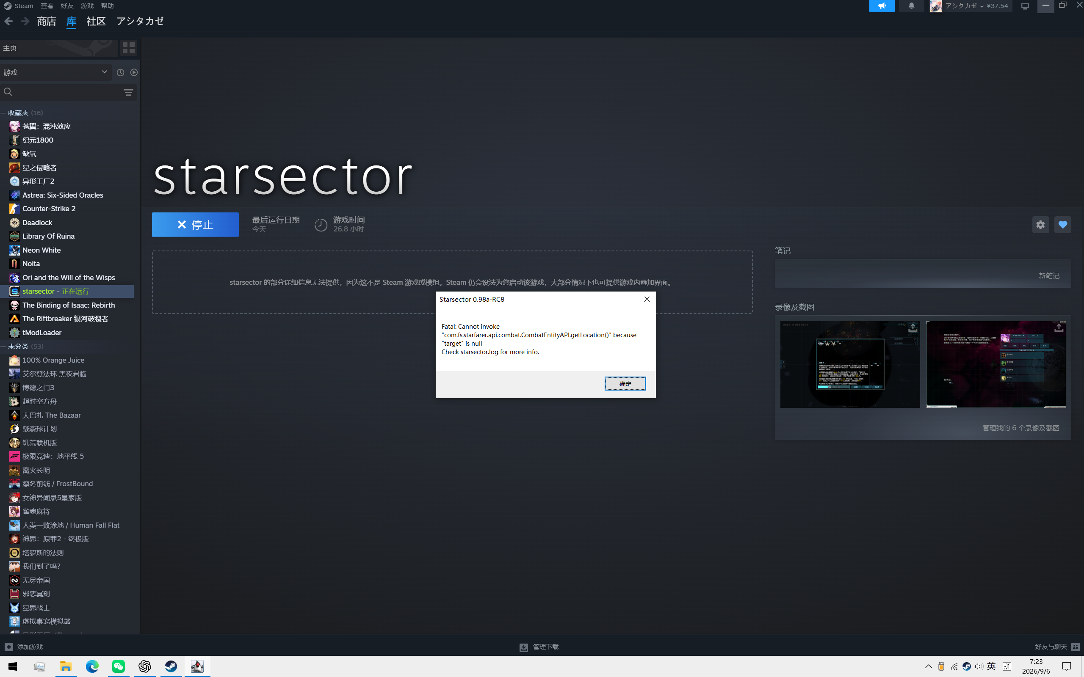Select Deadlock game icon
This screenshot has height=677, width=1084.
(14, 223)
